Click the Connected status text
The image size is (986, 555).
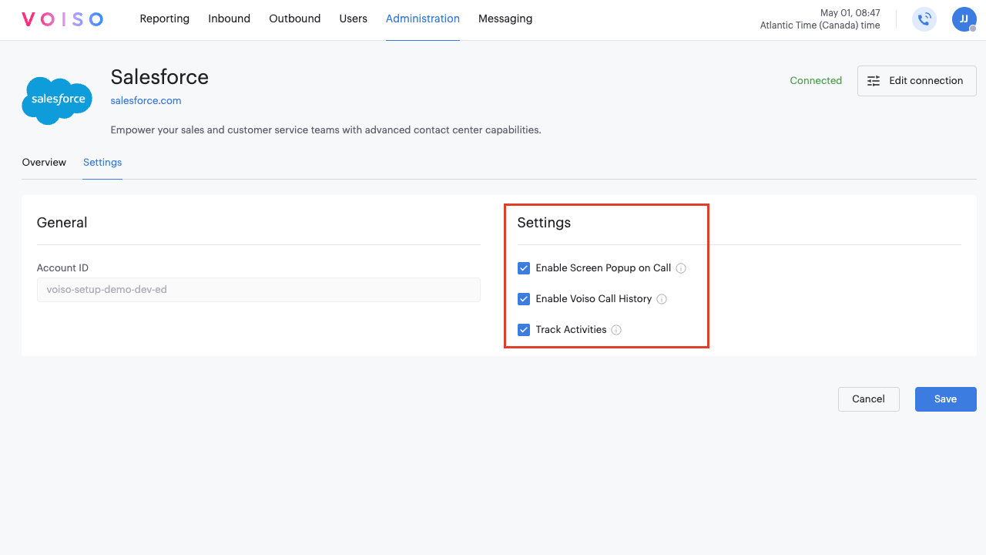click(816, 81)
